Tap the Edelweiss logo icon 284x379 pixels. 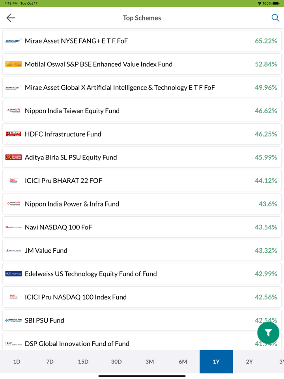tap(13, 274)
